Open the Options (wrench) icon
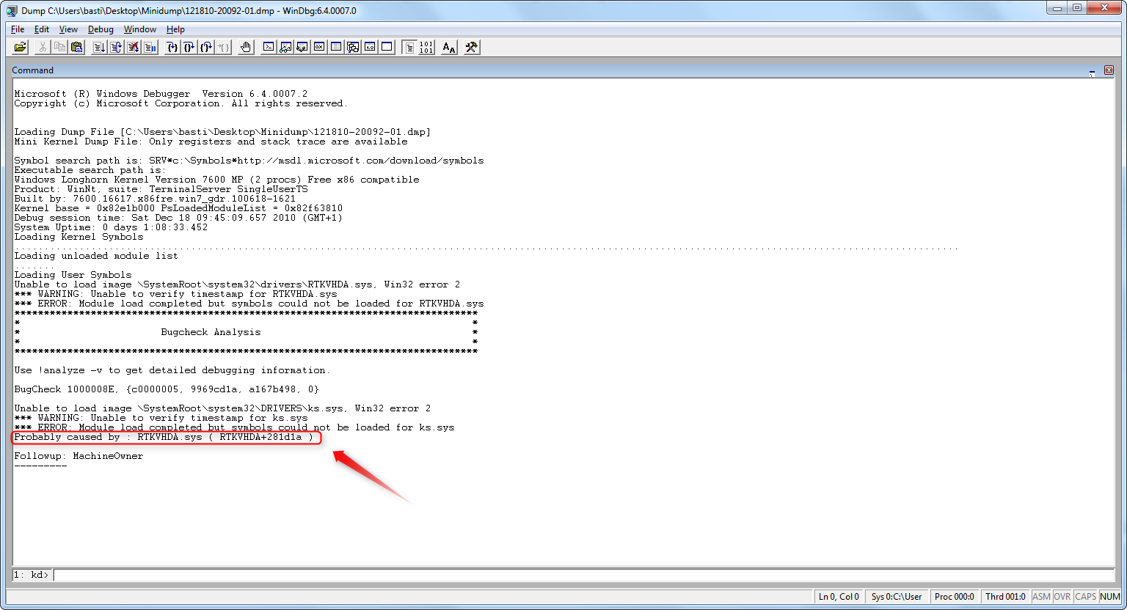Image resolution: width=1127 pixels, height=610 pixels. [x=470, y=47]
